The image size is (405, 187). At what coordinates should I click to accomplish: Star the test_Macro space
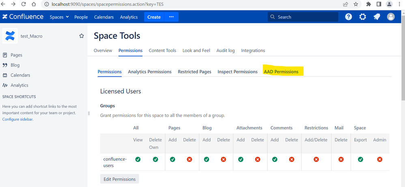tap(82, 36)
